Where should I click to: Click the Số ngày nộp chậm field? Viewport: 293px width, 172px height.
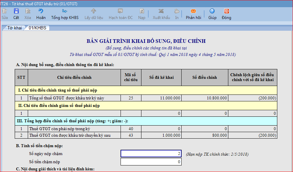coord(151,154)
